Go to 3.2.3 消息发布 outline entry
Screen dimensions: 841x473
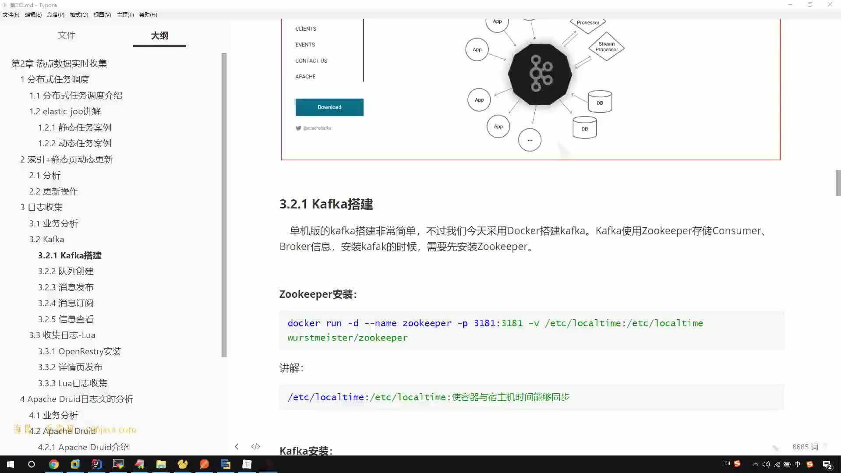tap(66, 287)
